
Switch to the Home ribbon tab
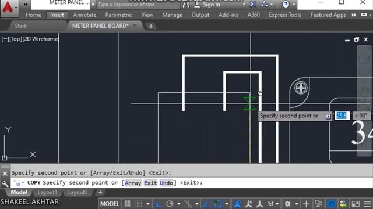[x=33, y=15]
